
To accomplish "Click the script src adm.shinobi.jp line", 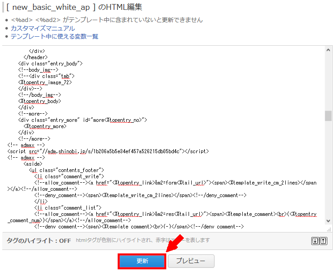I will pyautogui.click(x=108, y=151).
